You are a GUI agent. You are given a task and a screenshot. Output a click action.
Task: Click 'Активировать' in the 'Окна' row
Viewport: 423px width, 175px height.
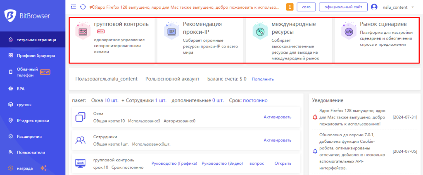(278, 117)
